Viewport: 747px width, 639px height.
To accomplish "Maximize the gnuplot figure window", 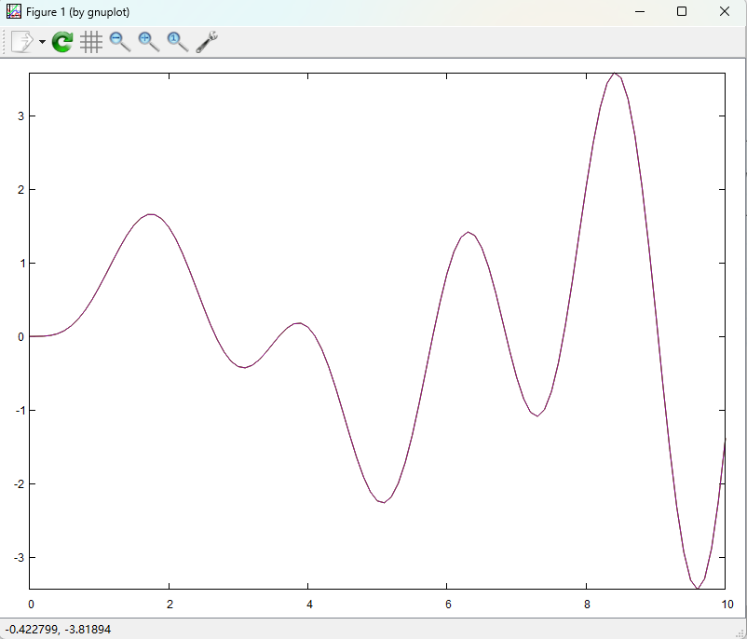I will [682, 11].
